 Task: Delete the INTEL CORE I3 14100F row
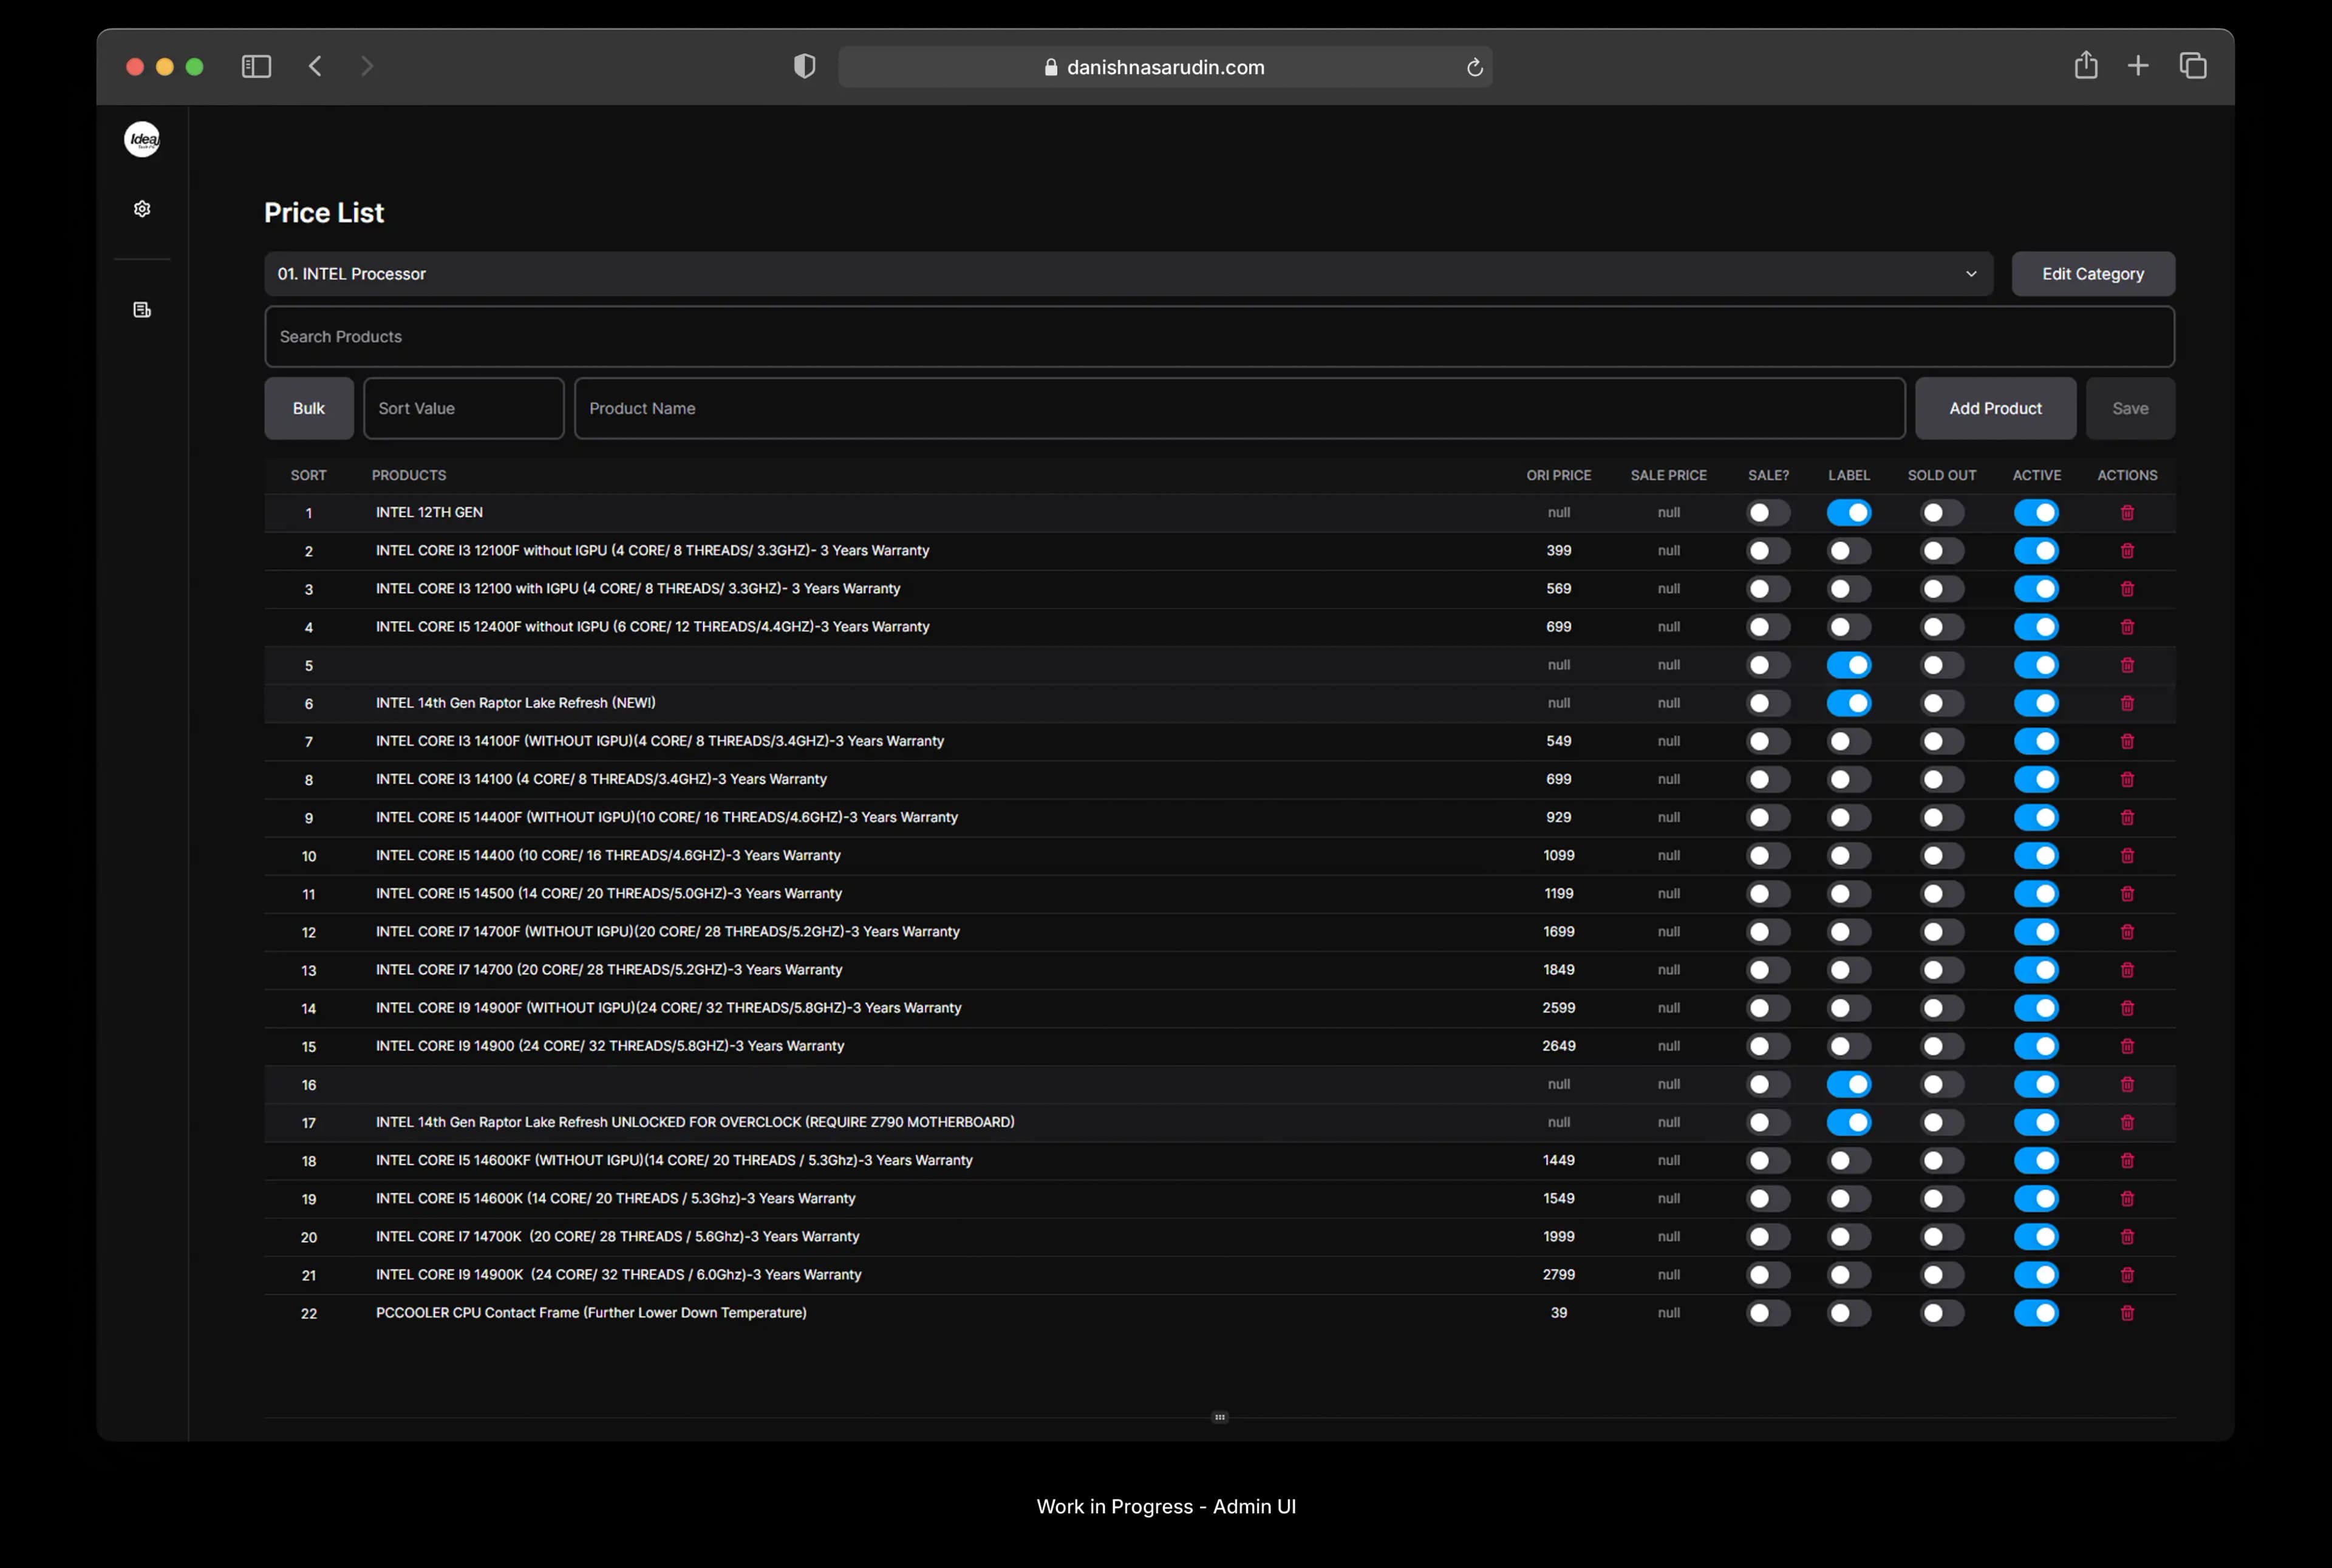(2127, 741)
